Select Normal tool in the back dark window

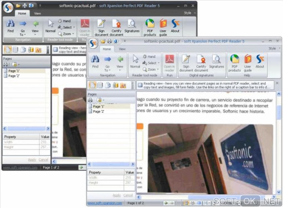[x=50, y=26]
